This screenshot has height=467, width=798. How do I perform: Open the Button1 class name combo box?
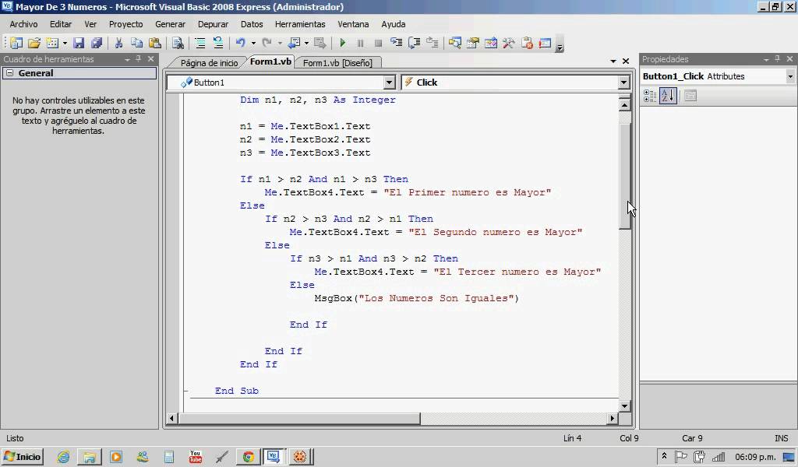coord(281,83)
